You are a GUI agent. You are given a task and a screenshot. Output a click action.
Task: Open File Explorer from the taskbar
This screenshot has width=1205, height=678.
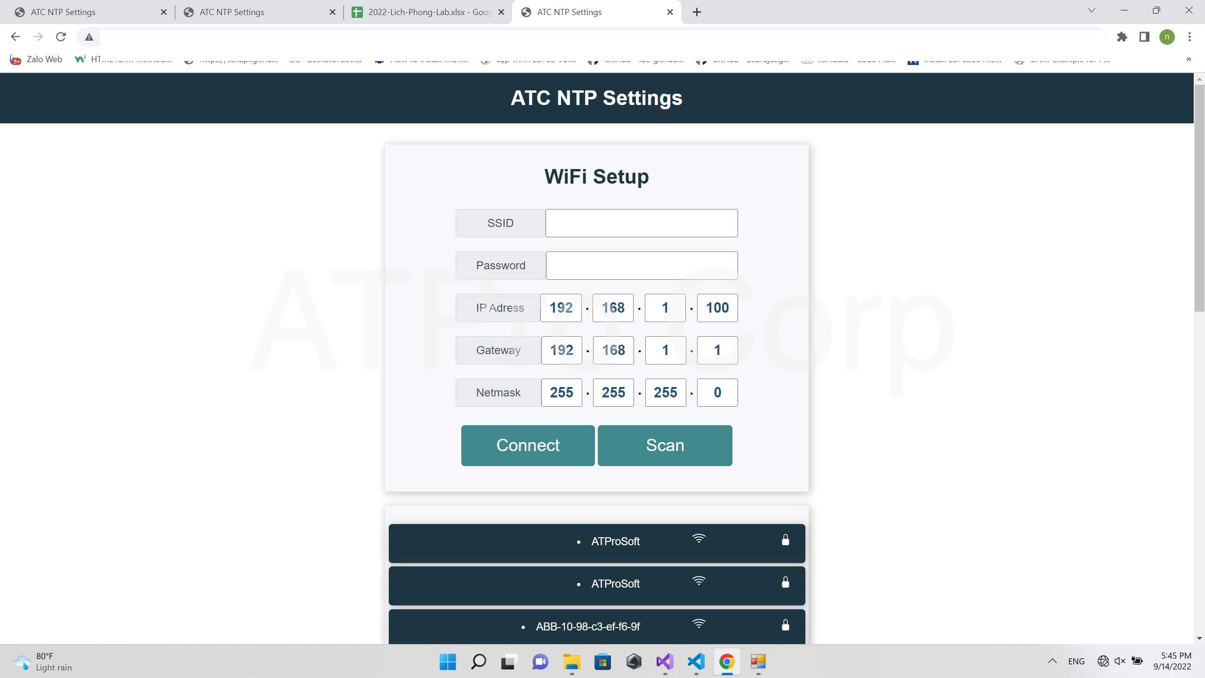571,662
